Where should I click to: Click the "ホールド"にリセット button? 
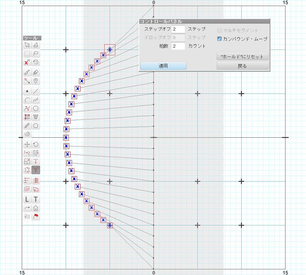(x=242, y=57)
